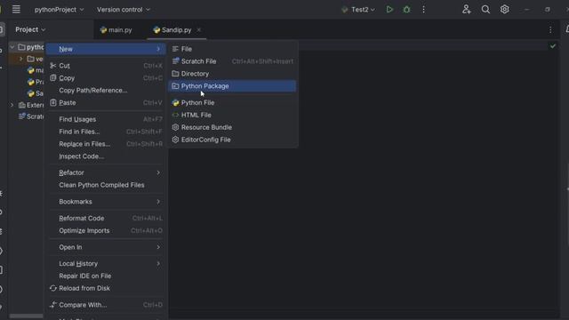Select Reload from Disk
Image resolution: width=569 pixels, height=320 pixels.
[x=106, y=288]
